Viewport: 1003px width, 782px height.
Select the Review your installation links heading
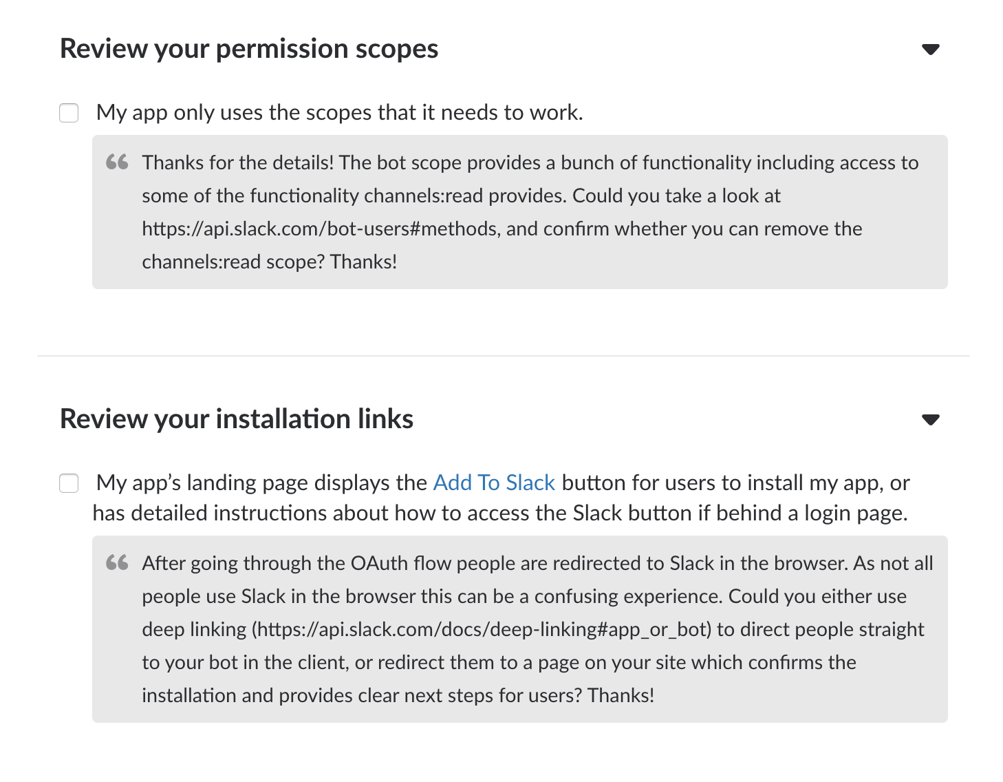237,419
